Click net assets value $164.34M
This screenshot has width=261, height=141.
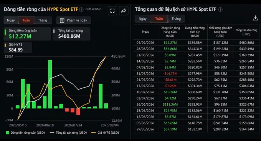click(246, 129)
